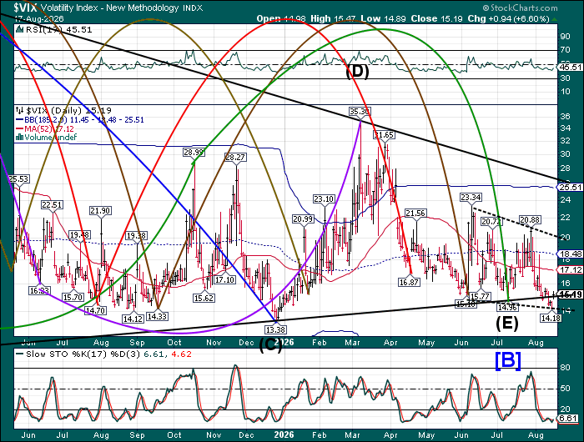Click the (D) wave annotation

[357, 71]
